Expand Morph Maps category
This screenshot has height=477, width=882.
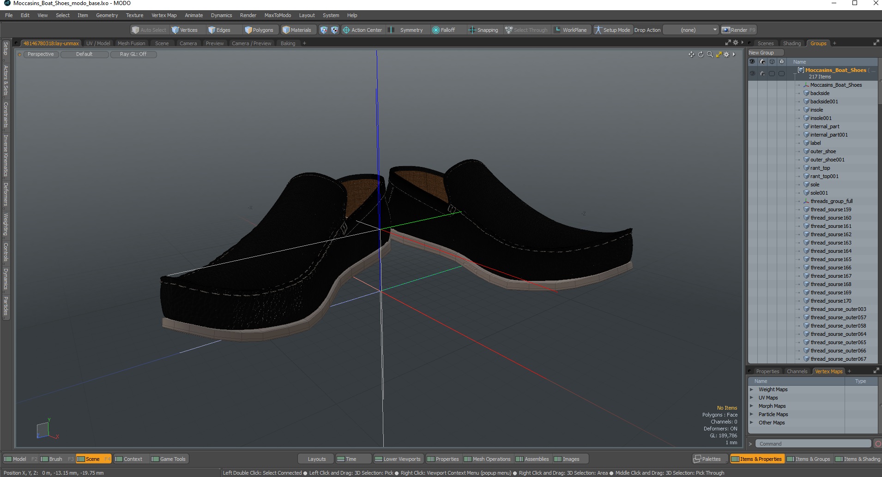[x=751, y=406]
